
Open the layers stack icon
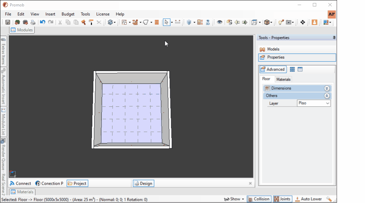coord(189,22)
